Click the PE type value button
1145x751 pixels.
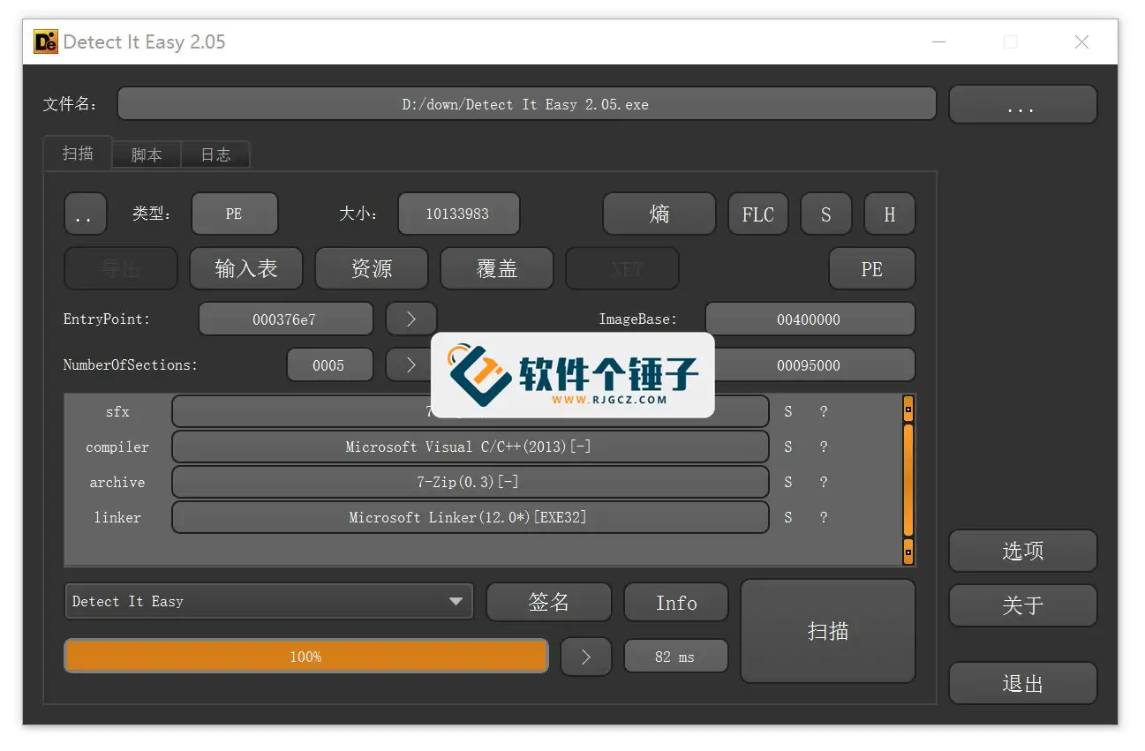234,214
